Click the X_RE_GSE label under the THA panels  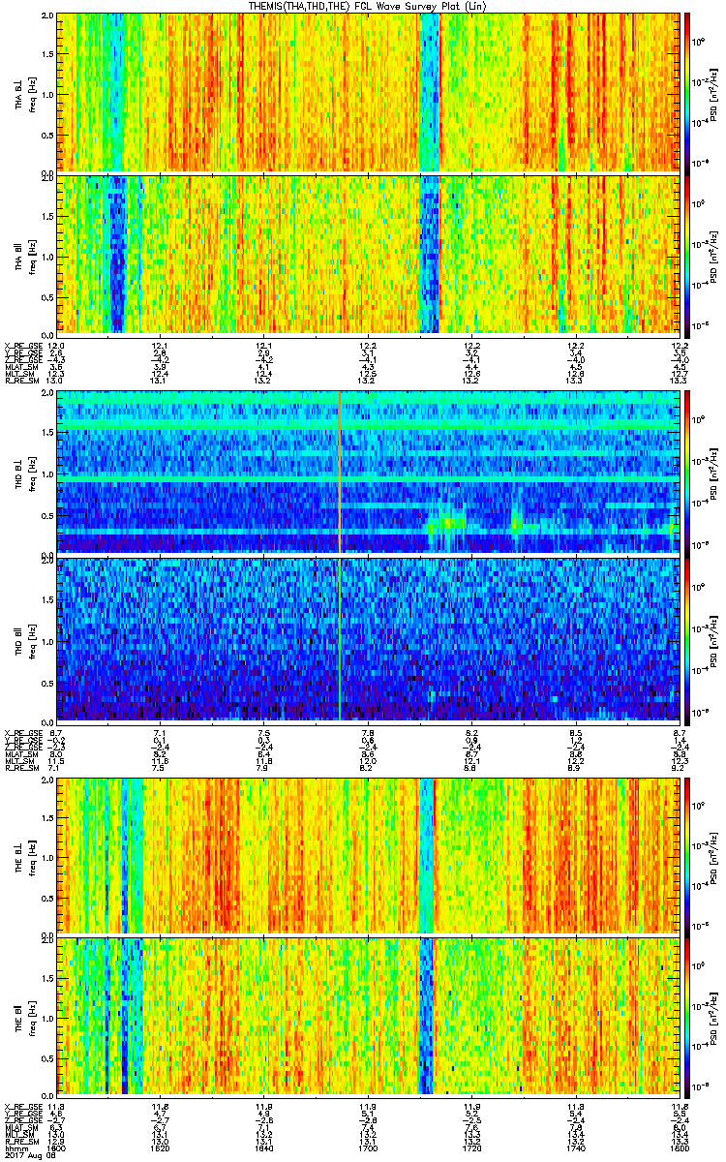click(23, 346)
